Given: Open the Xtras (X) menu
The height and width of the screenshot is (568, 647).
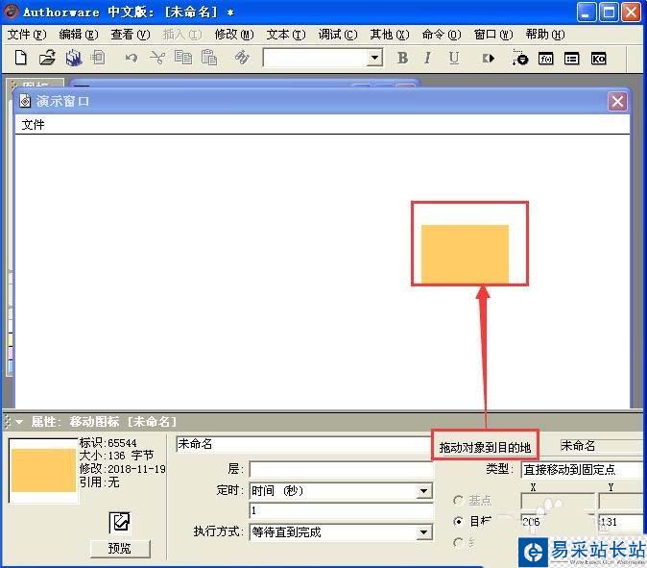Looking at the screenshot, I should coord(390,35).
